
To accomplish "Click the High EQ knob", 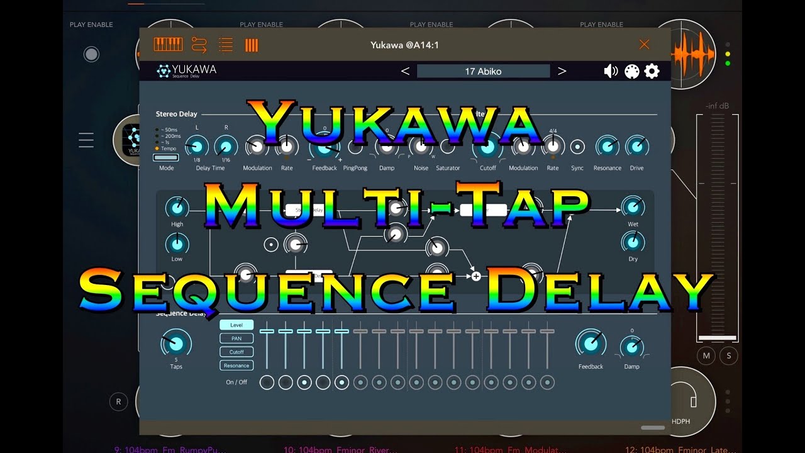I will (177, 208).
